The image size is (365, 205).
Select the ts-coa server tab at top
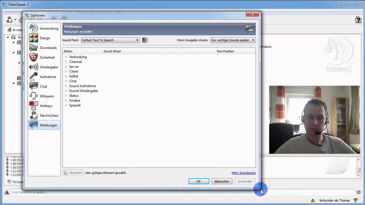pyautogui.click(x=15, y=30)
